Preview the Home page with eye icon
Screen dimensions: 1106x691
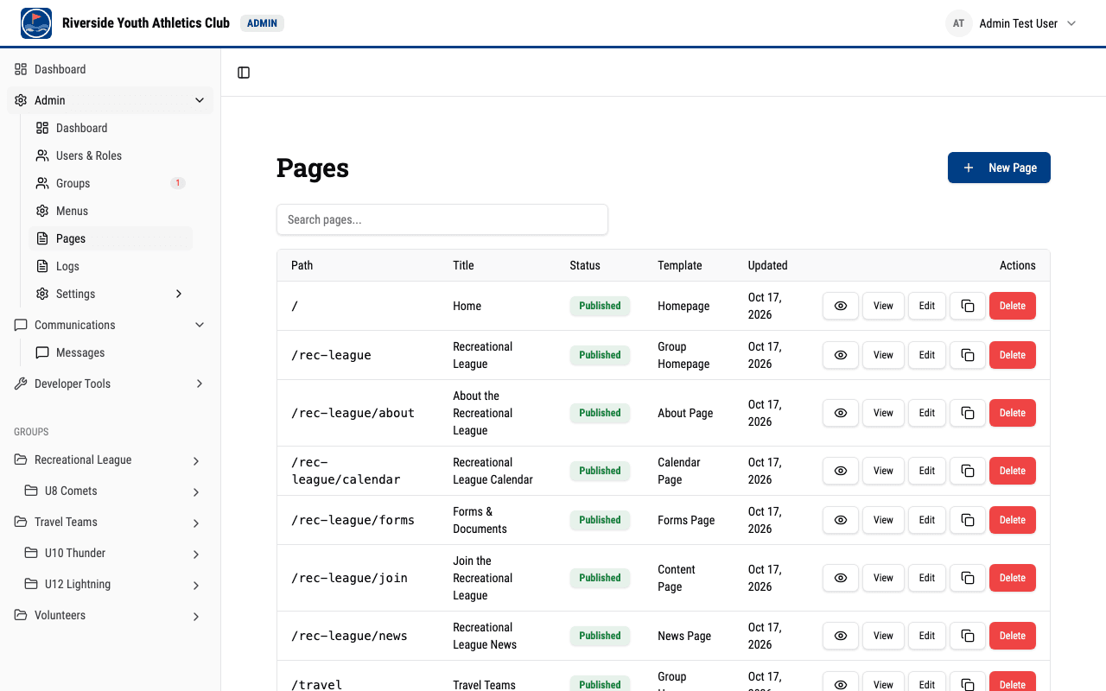click(841, 306)
